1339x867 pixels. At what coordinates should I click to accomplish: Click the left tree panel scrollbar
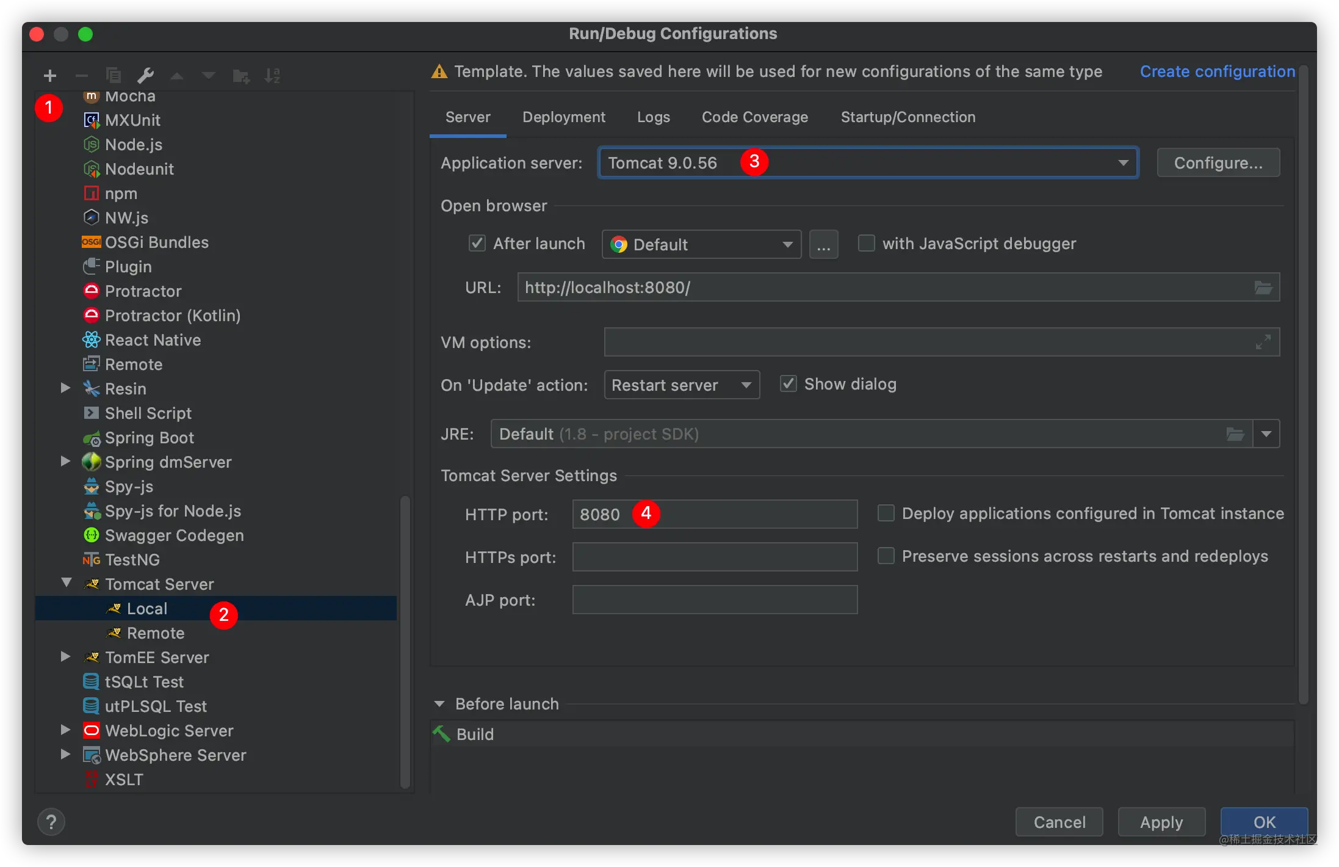pyautogui.click(x=405, y=641)
